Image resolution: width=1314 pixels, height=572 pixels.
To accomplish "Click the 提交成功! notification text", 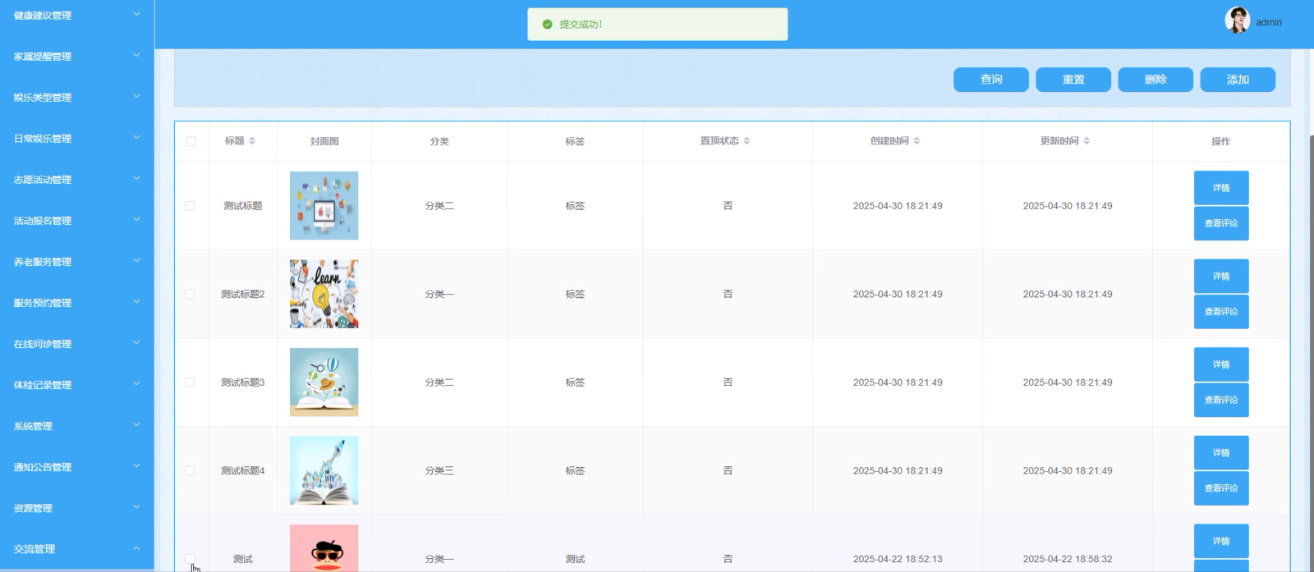I will (x=581, y=25).
